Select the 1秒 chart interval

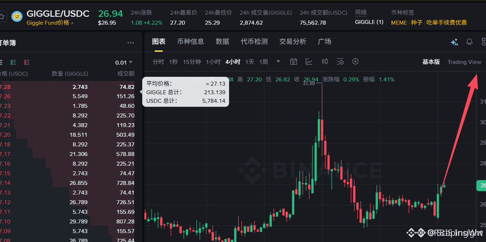tap(173, 62)
